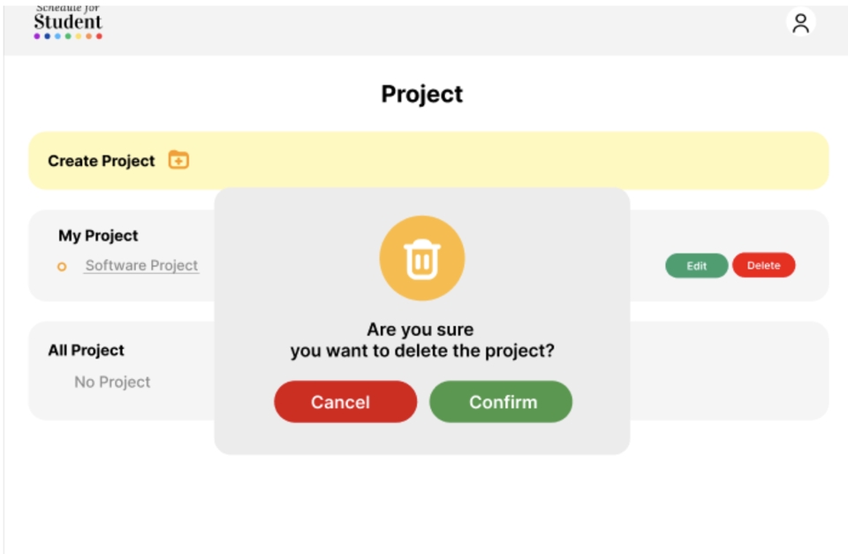Click the folder-plus icon beside Create Project

point(178,160)
